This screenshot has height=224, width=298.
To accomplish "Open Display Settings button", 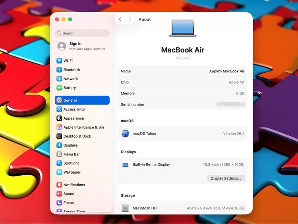I will tap(226, 178).
